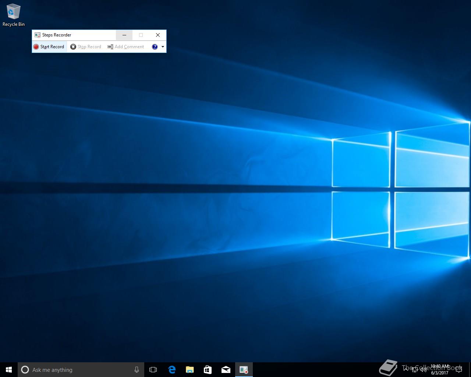This screenshot has width=471, height=377.
Task: Expand the dropdown arrow beside help
Action: [163, 47]
